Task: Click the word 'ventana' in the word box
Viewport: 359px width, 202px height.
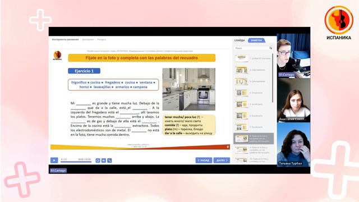Action: tap(146, 82)
